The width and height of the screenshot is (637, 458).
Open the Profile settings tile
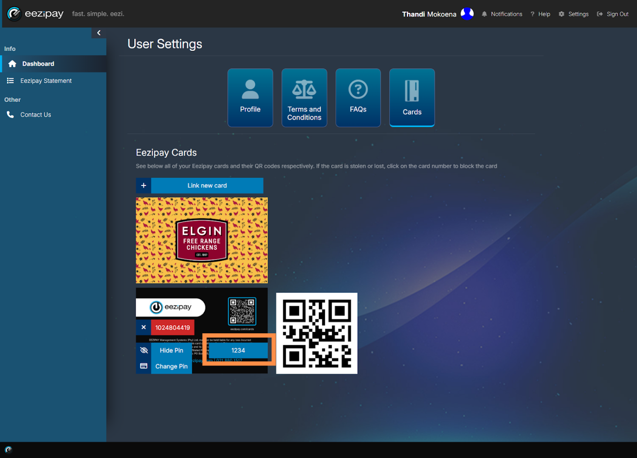(x=250, y=98)
